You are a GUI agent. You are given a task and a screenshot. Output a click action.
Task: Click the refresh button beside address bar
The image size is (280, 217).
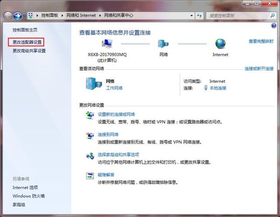(199, 16)
